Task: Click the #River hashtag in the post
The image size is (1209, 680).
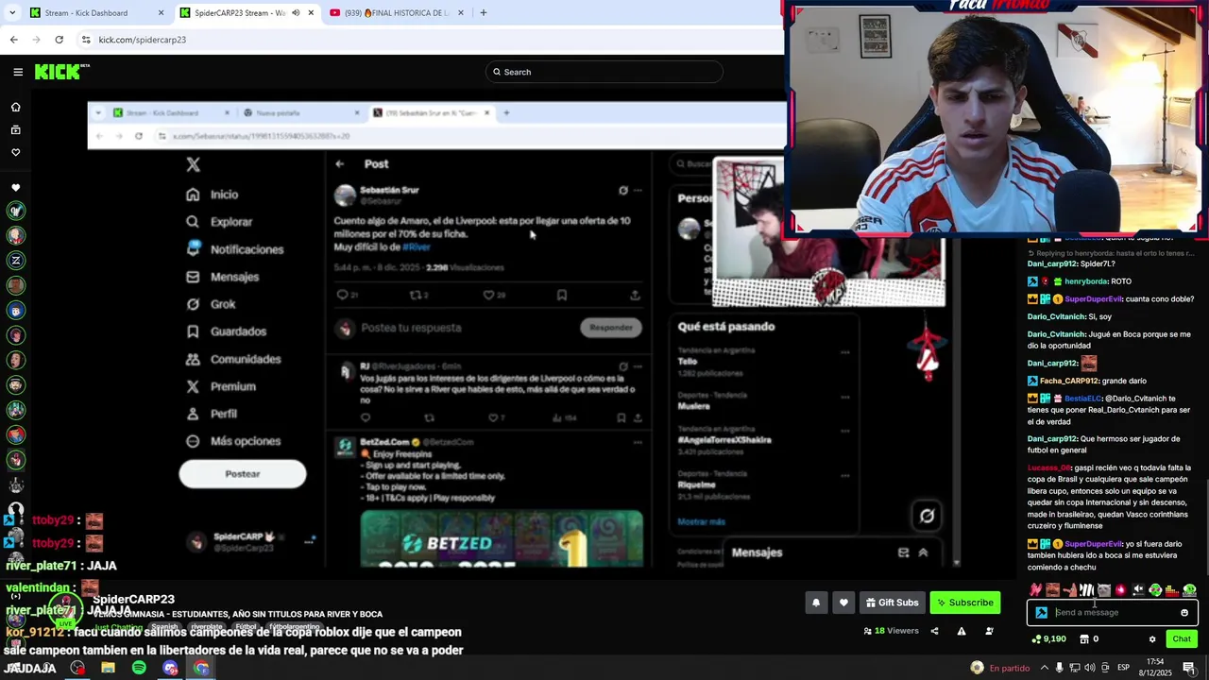Action: [417, 246]
